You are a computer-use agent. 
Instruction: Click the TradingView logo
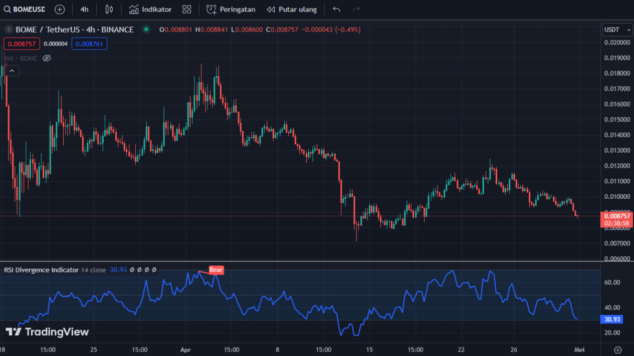coord(47,332)
